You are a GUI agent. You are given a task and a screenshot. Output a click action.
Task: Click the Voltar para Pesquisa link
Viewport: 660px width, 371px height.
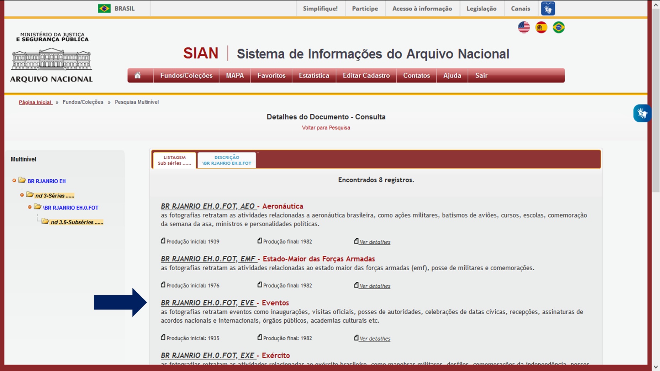326,127
